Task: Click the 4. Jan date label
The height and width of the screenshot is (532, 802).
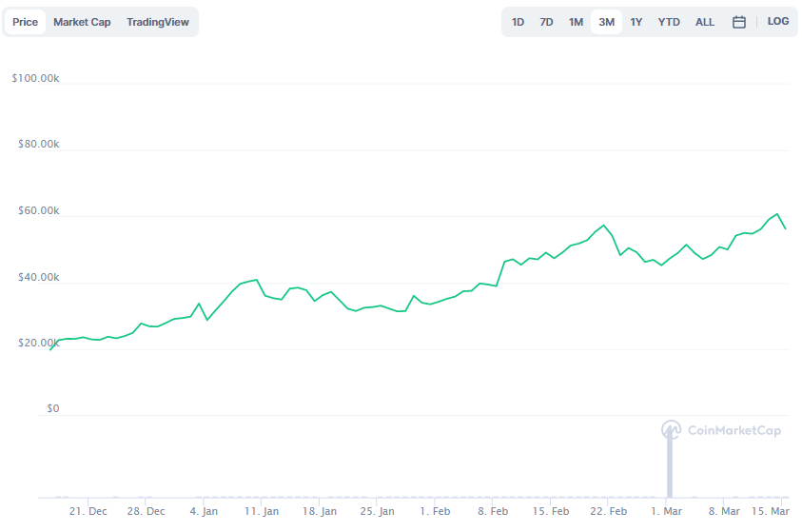Action: [204, 511]
